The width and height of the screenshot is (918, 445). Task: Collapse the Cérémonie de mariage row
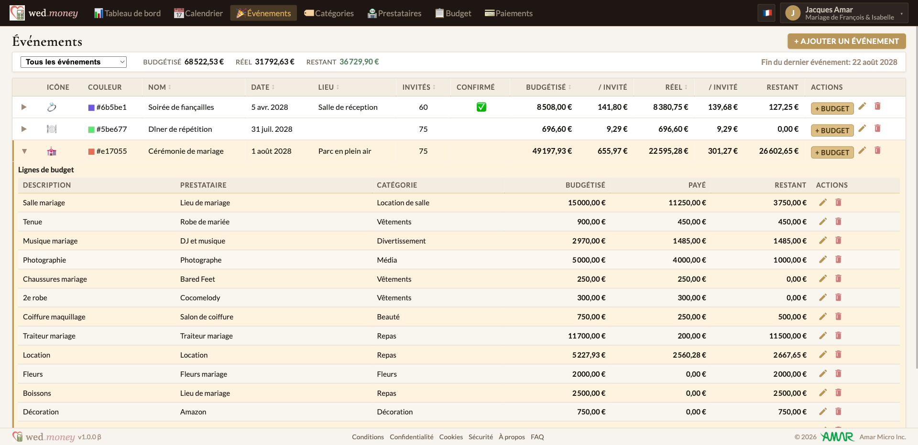[24, 151]
